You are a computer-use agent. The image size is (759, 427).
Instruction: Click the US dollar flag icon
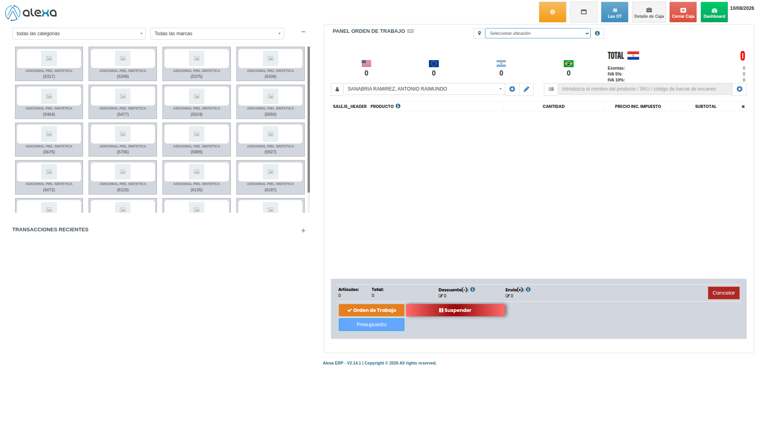tap(366, 63)
